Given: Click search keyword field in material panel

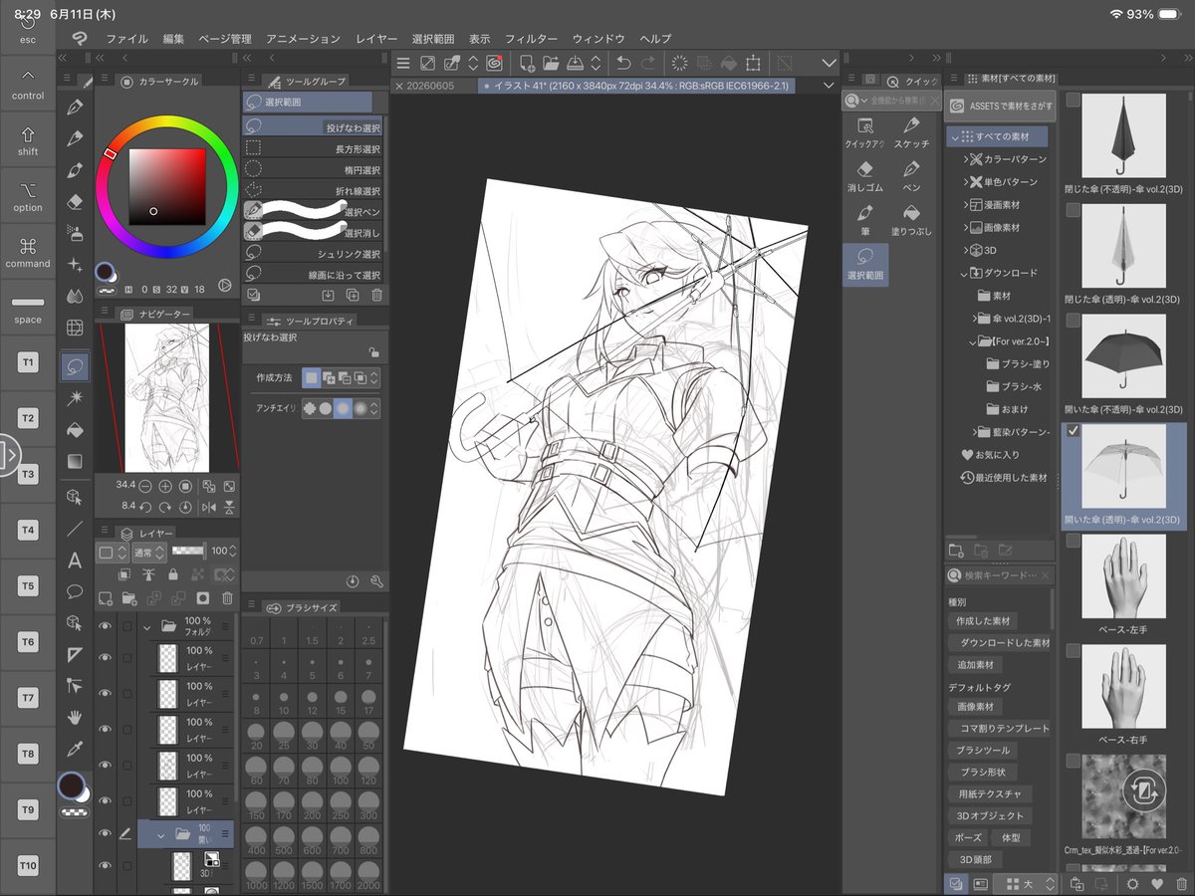Looking at the screenshot, I should (1000, 575).
